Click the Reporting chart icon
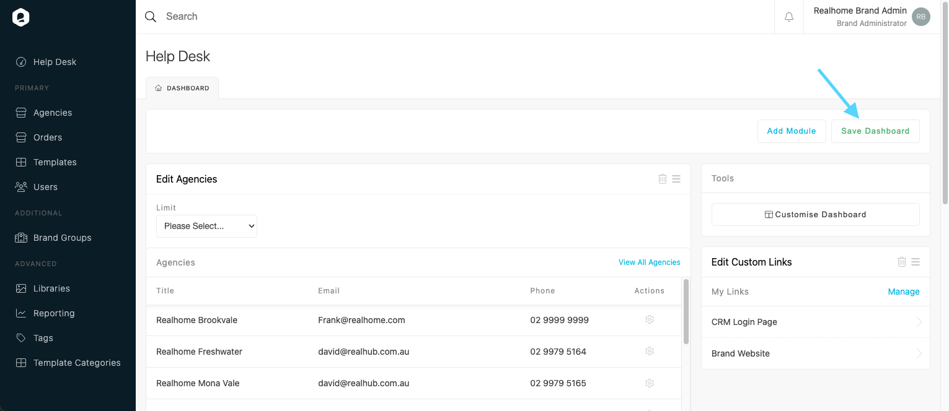This screenshot has width=949, height=411. [x=21, y=313]
